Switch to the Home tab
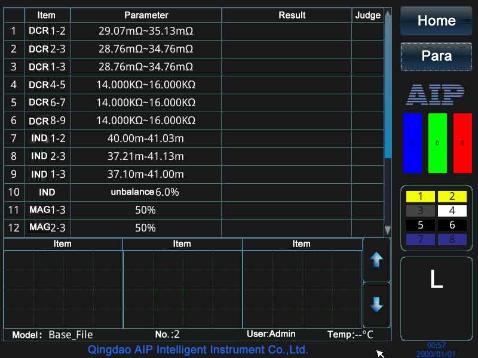Viewport: 478px width, 358px height. click(436, 20)
